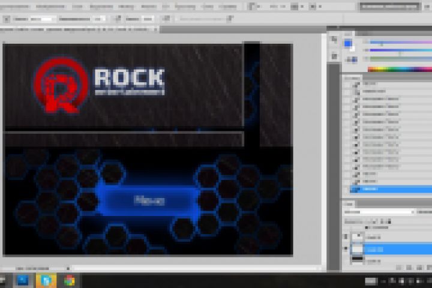
Task: Click the ROCK text on the canvas
Action: coord(129,77)
